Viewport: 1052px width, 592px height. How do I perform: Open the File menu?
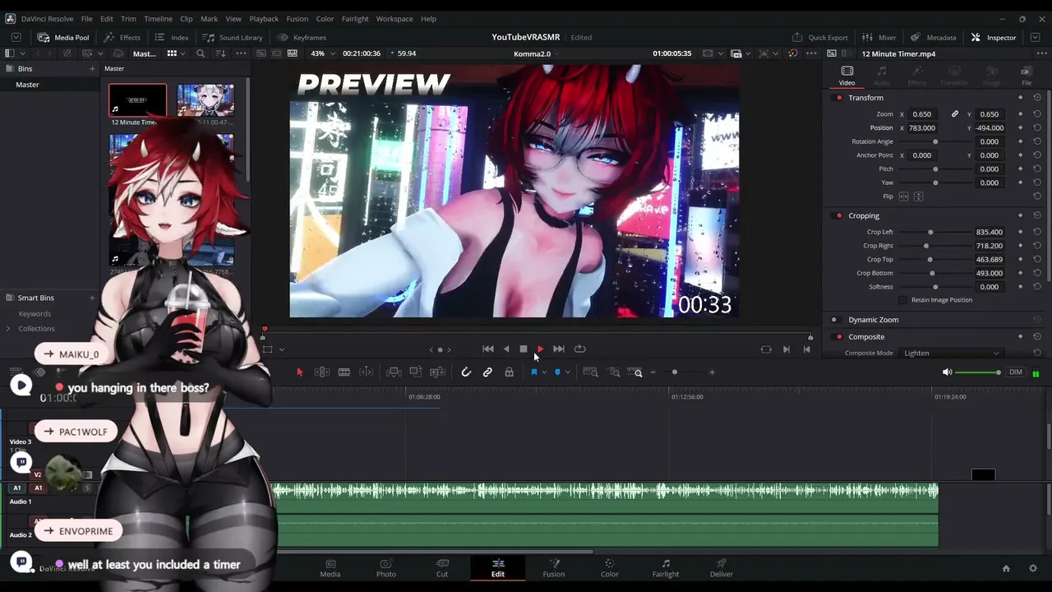point(86,18)
